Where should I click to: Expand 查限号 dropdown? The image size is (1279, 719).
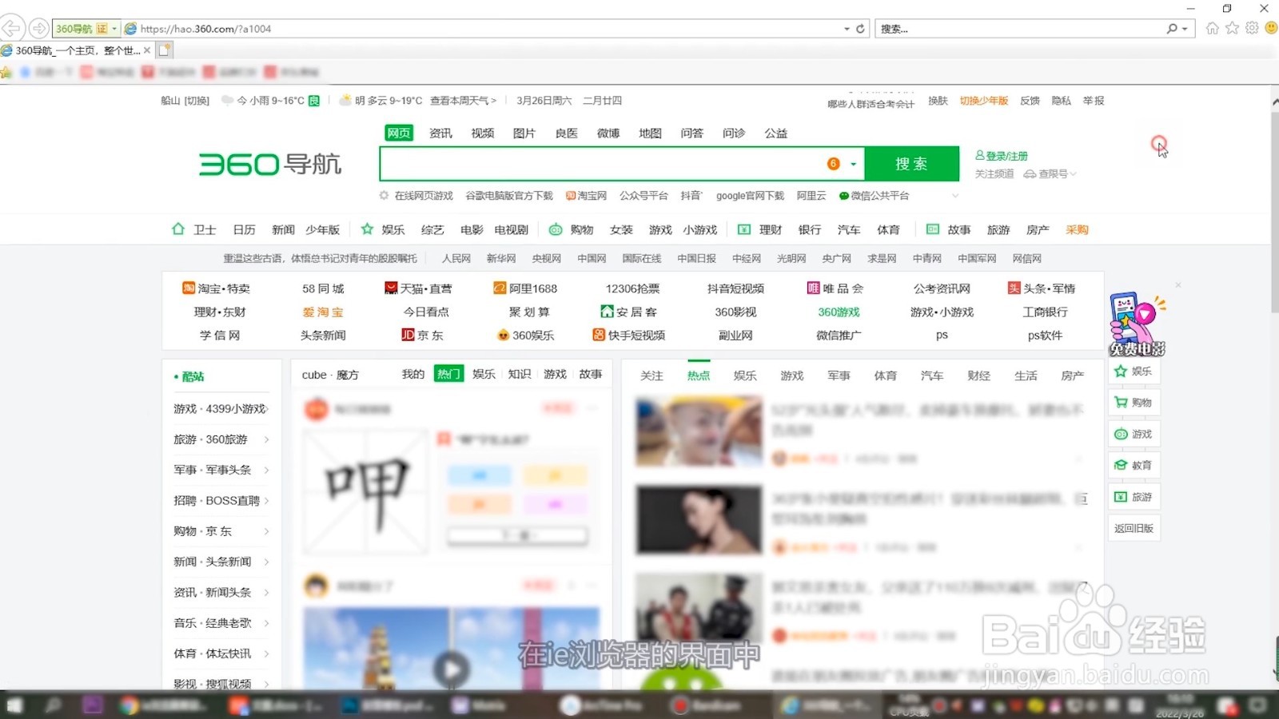coord(1073,173)
